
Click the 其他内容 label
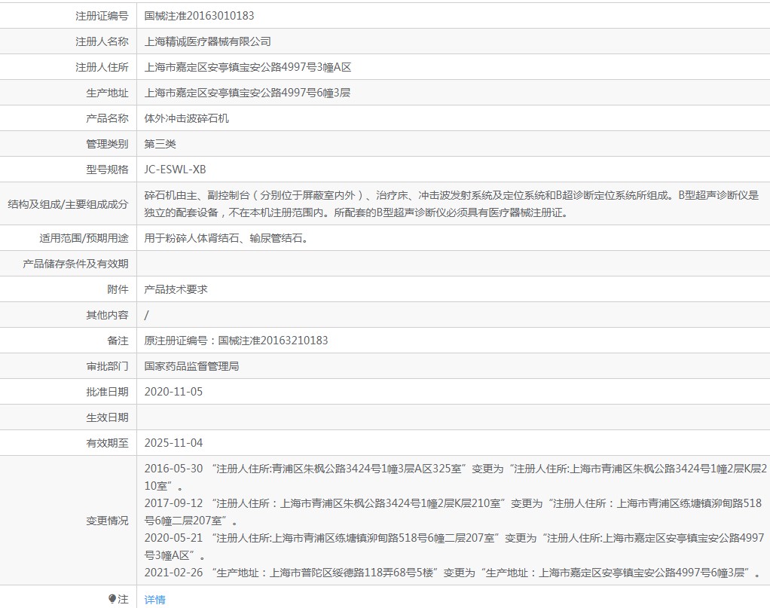(x=107, y=315)
